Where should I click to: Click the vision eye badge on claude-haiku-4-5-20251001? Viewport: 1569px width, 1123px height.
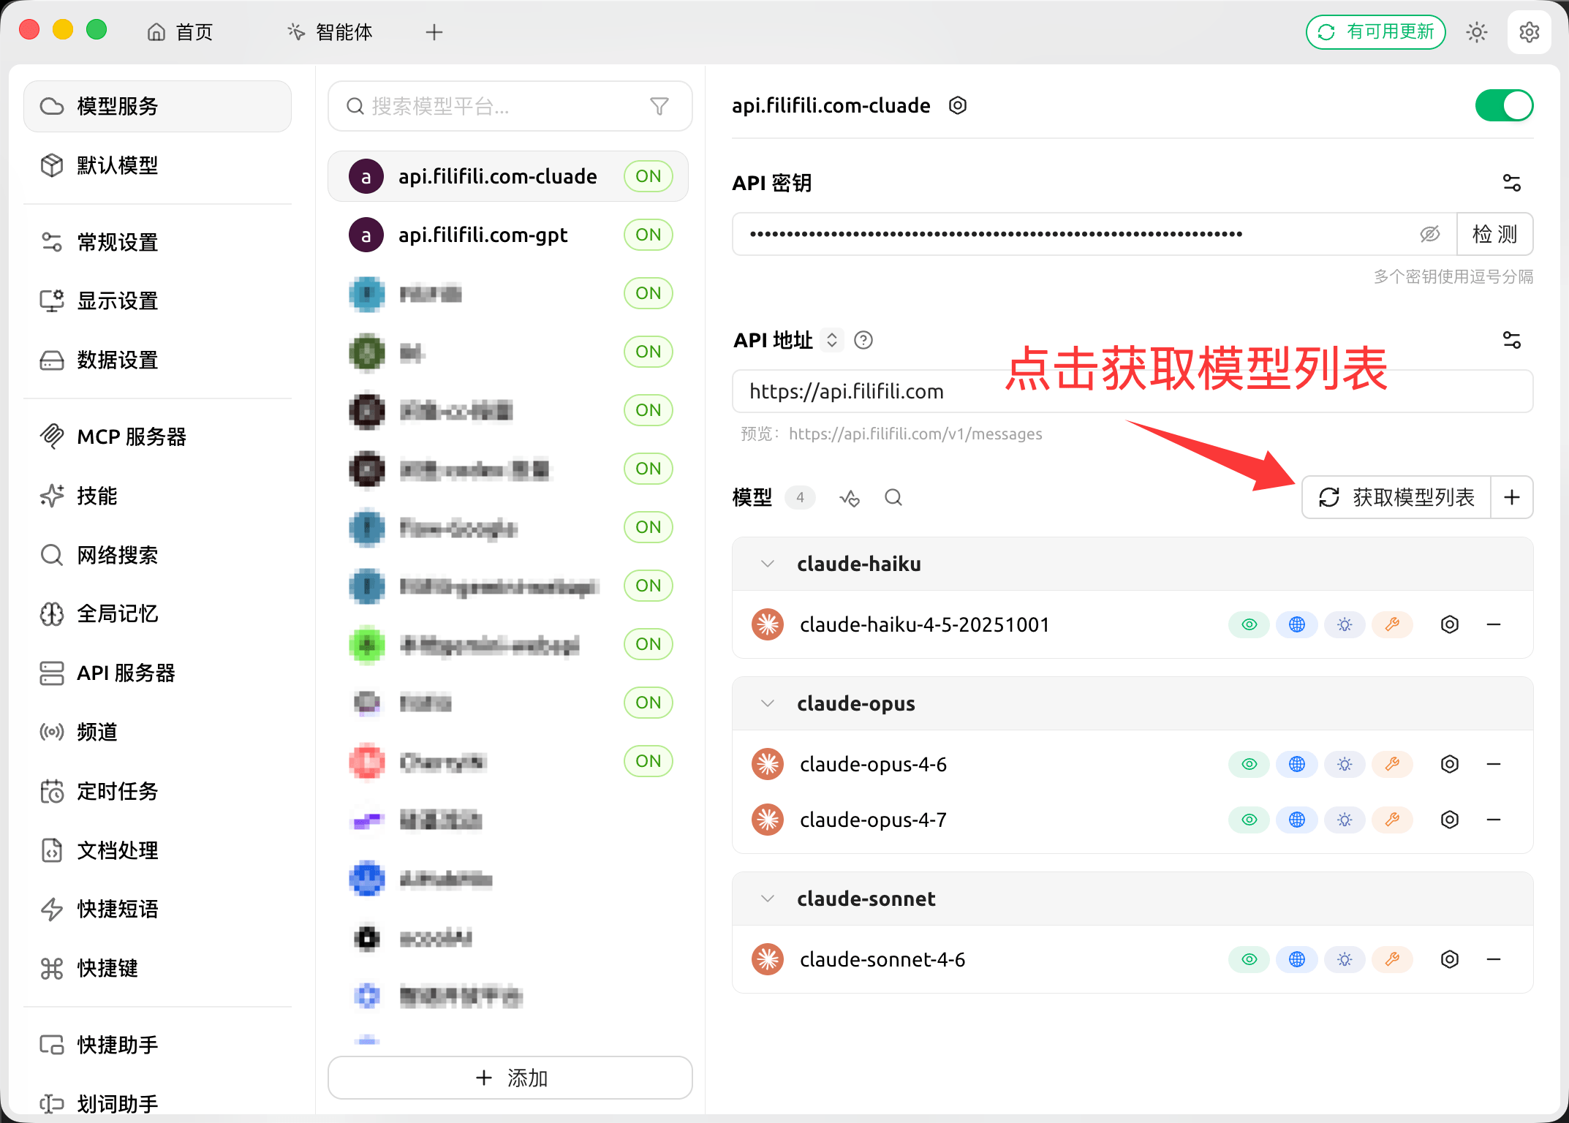(1249, 624)
